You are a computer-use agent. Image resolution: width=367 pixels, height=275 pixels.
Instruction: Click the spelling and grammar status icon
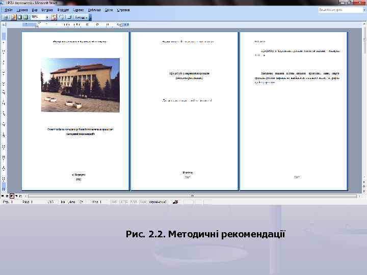pyautogui.click(x=175, y=202)
